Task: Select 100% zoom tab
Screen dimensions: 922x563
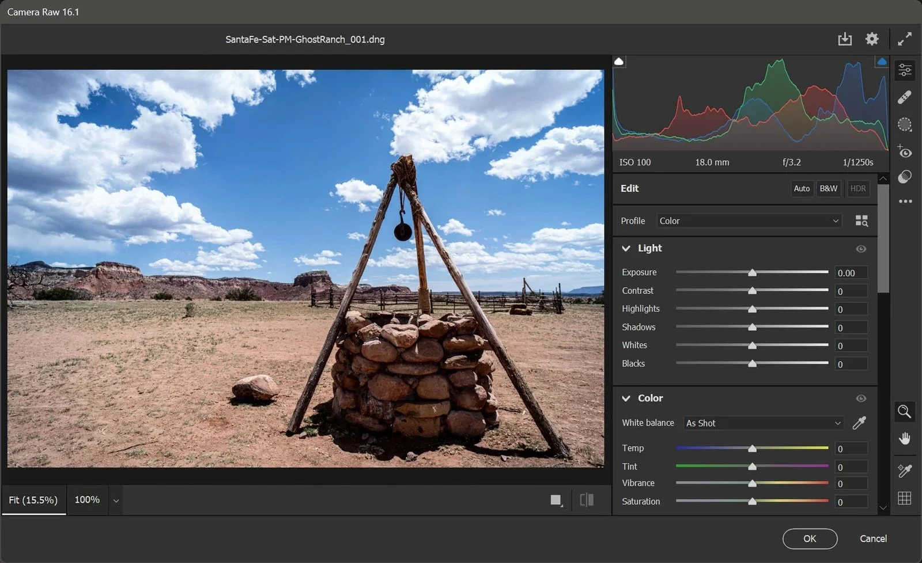Action: 87,500
